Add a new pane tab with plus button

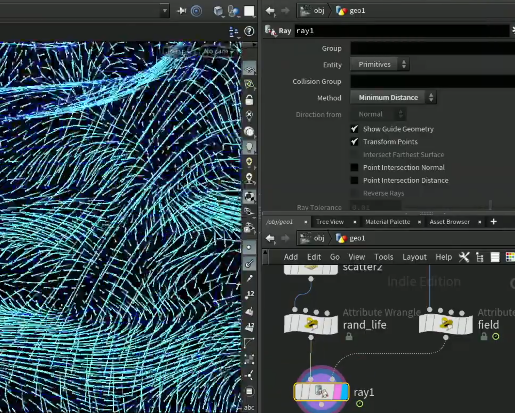[493, 221]
